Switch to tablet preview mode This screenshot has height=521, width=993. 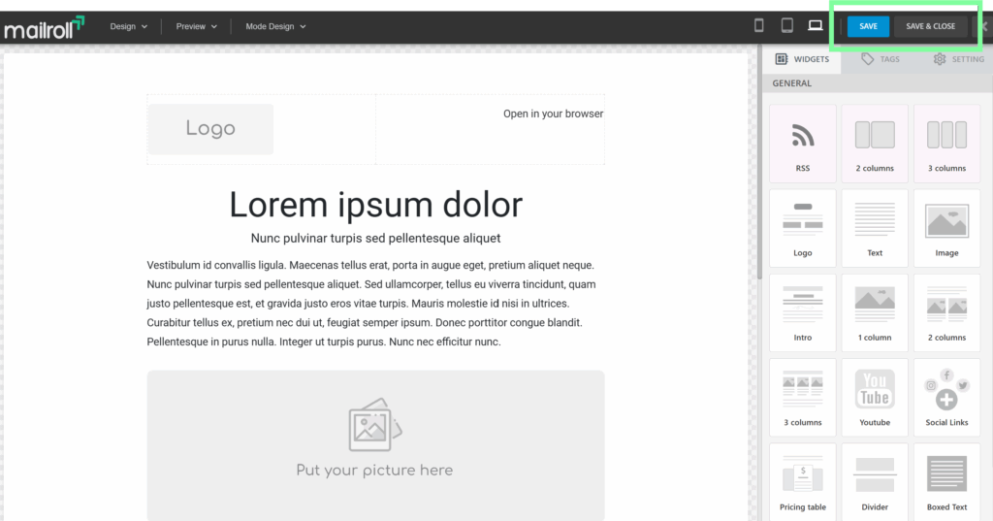pyautogui.click(x=787, y=26)
